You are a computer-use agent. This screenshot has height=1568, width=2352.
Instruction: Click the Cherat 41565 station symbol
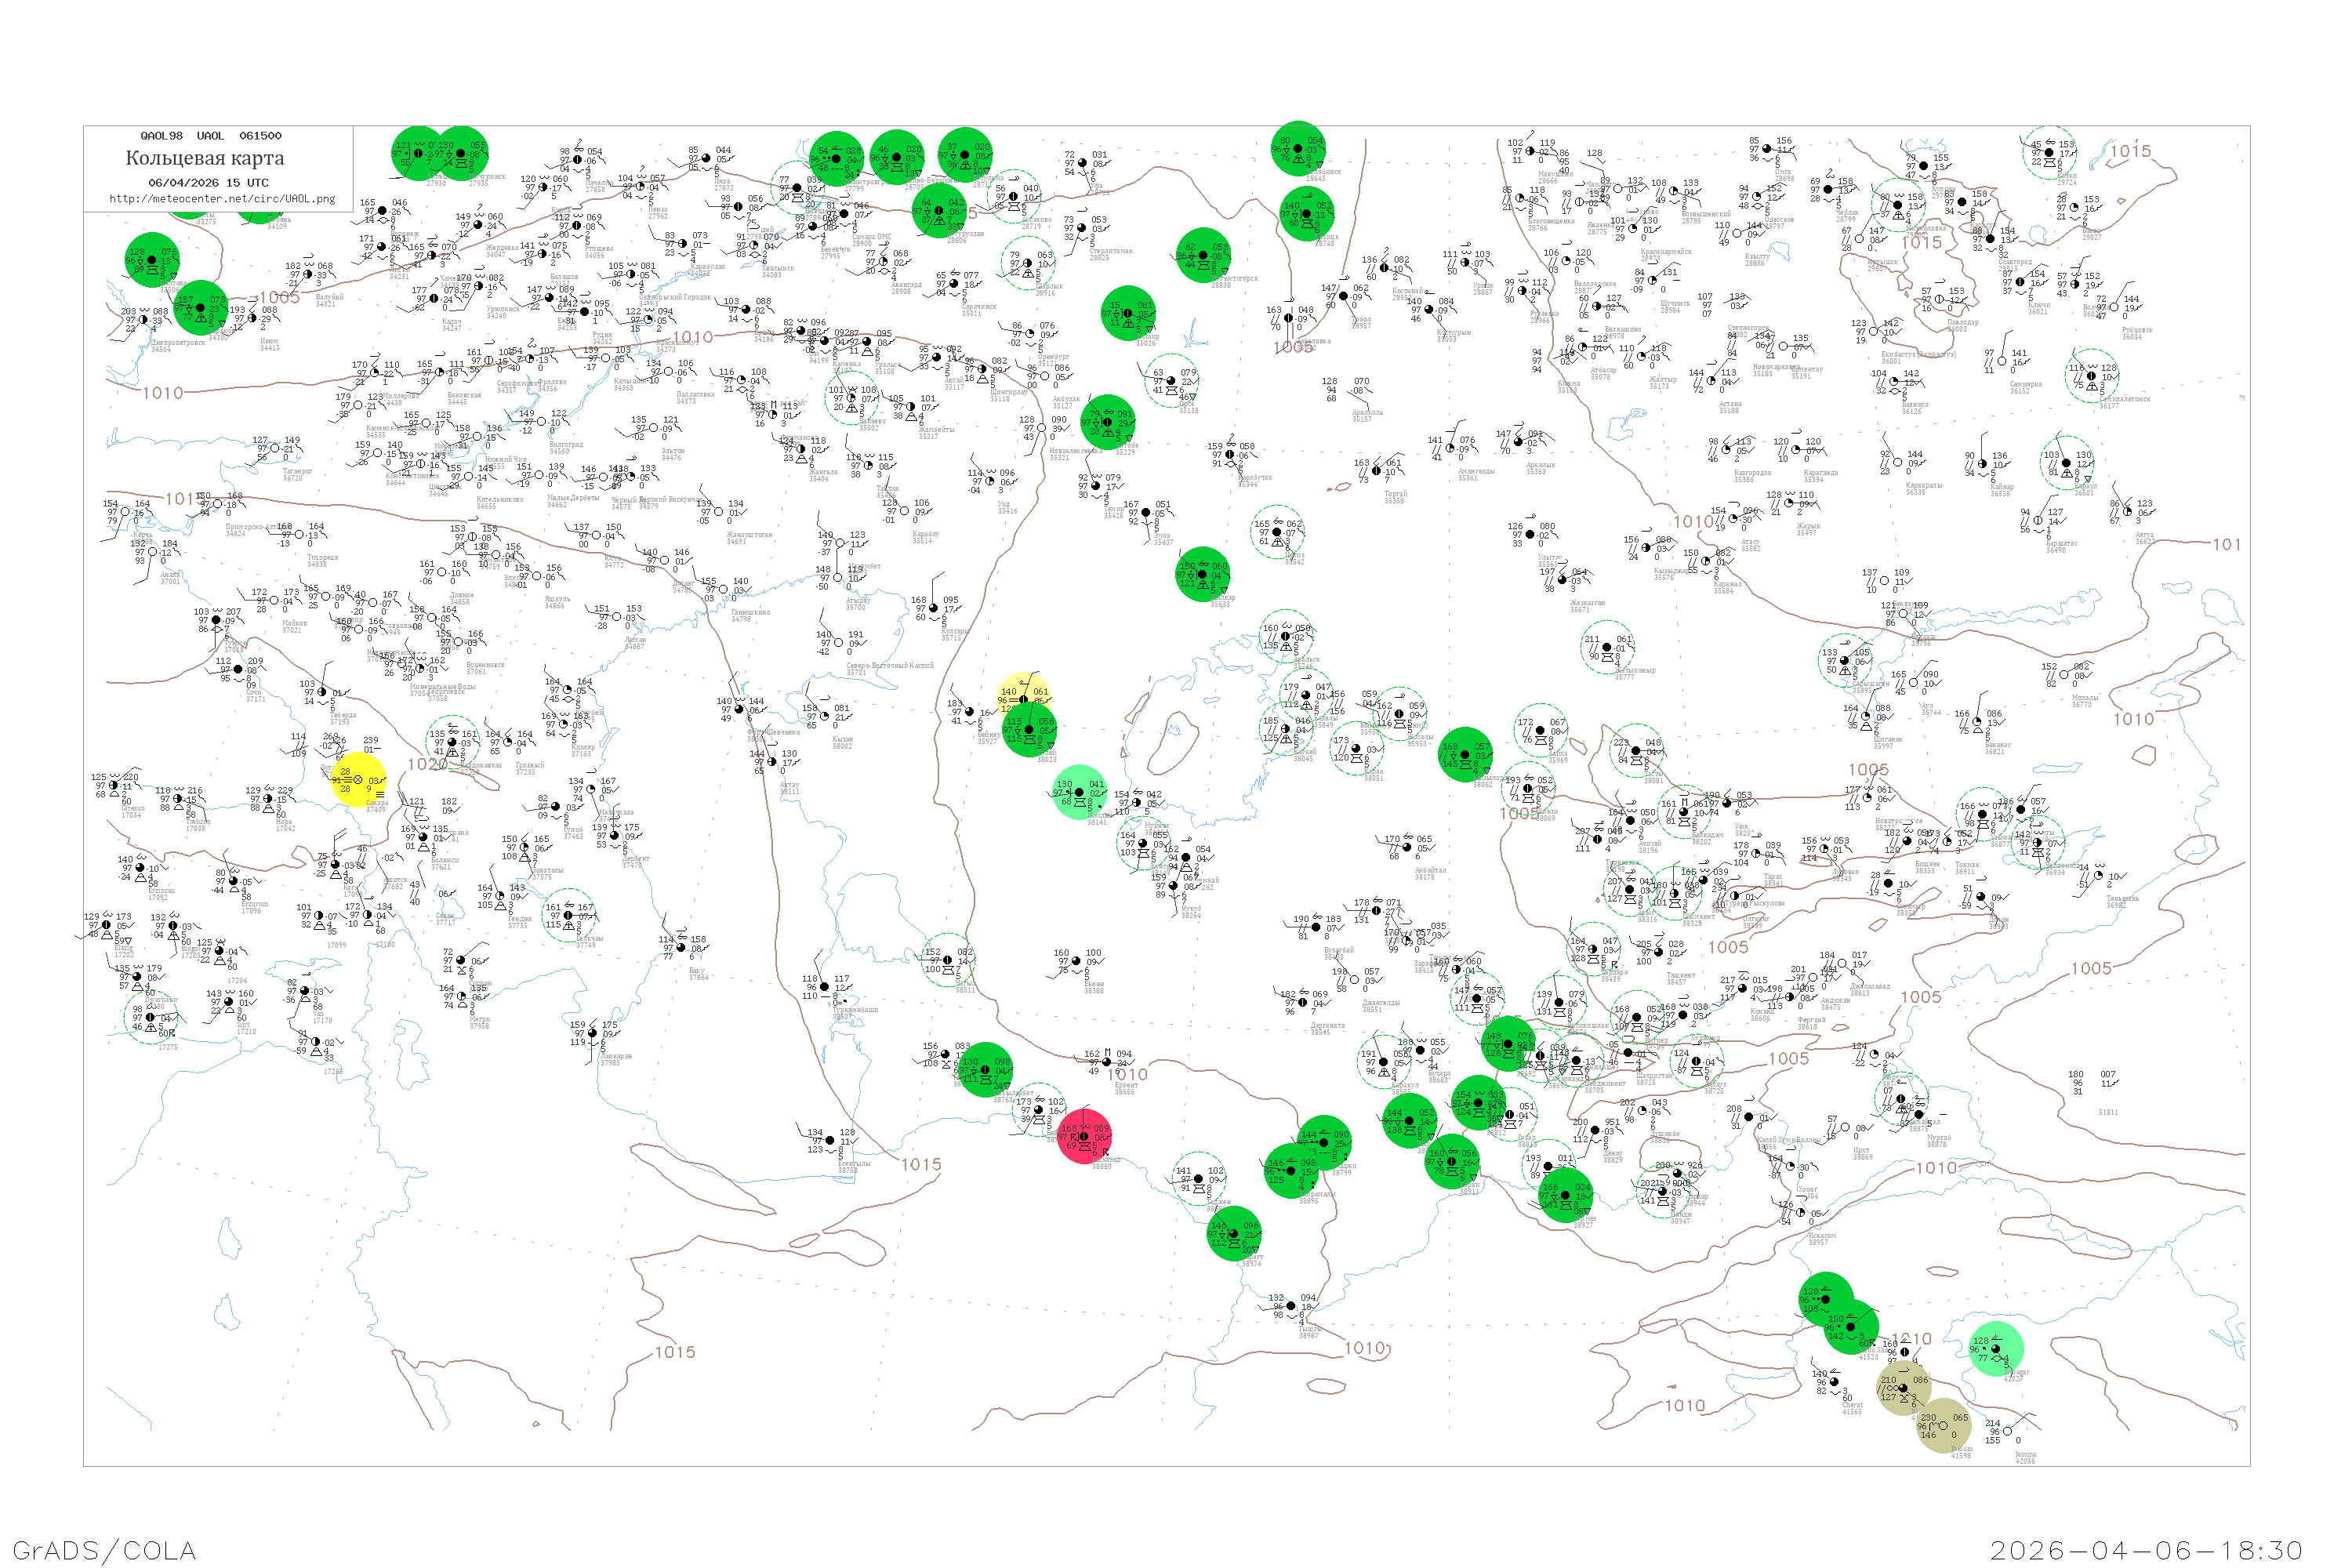point(1836,1383)
